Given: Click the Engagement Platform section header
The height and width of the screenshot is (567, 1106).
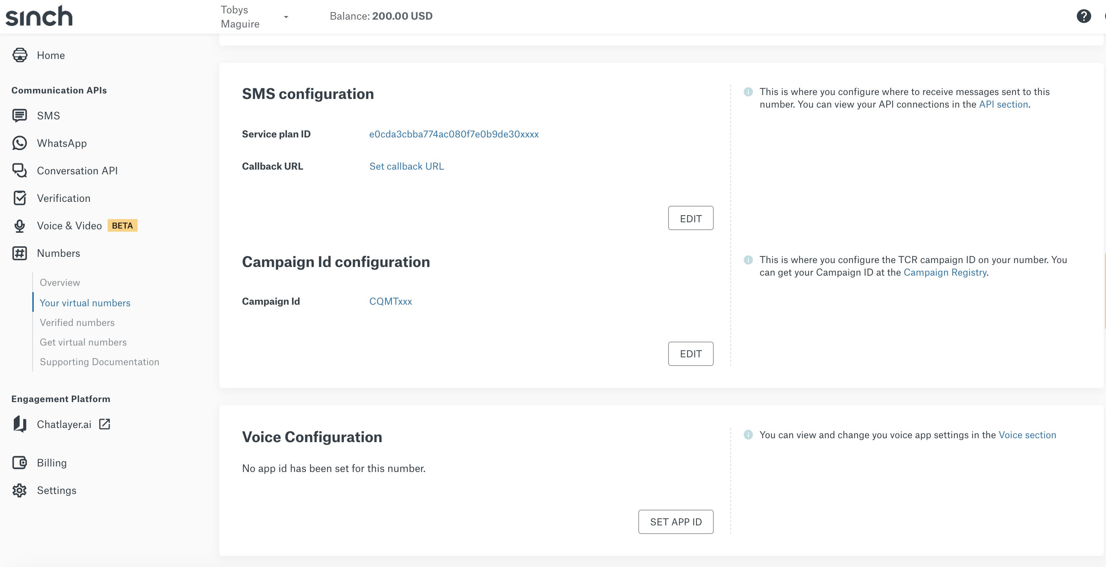Looking at the screenshot, I should 61,399.
